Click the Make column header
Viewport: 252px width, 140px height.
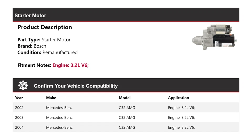(51, 98)
